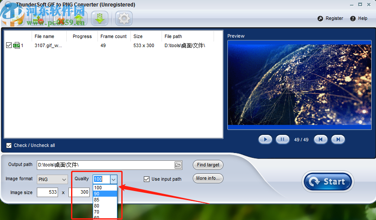This screenshot has height=220, width=376.
Task: Click the GIF file icon in row 1
Action: [16, 45]
